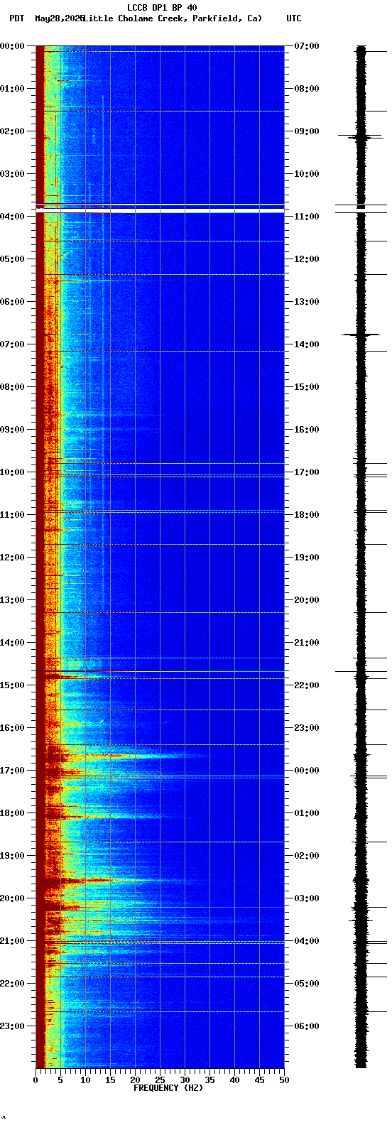Click the 08:00 label on the UTC axis

[x=307, y=89]
